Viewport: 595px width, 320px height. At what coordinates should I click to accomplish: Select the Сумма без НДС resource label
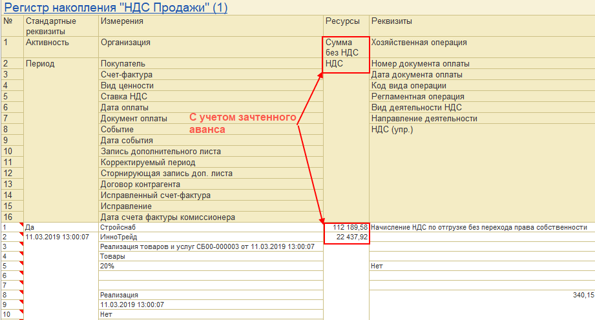coord(342,47)
